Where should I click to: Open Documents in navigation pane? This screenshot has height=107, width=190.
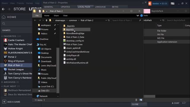45,57
